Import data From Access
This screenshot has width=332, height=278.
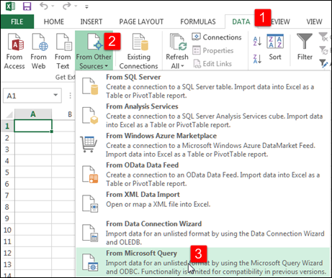point(14,51)
